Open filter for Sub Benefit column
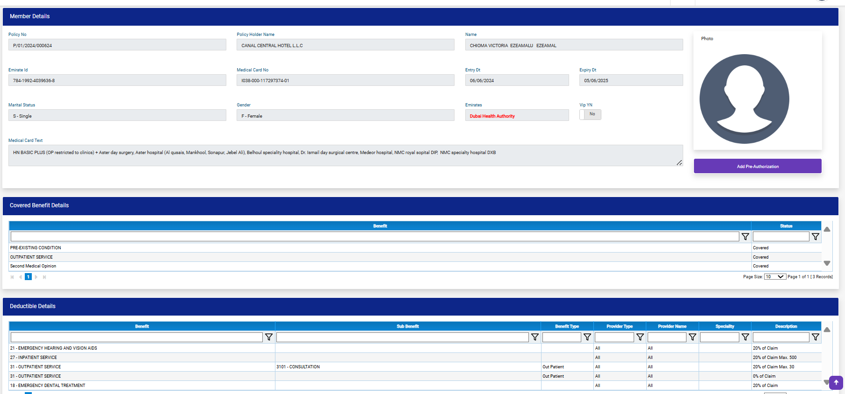Screen dimensions: 845x394 [535, 337]
